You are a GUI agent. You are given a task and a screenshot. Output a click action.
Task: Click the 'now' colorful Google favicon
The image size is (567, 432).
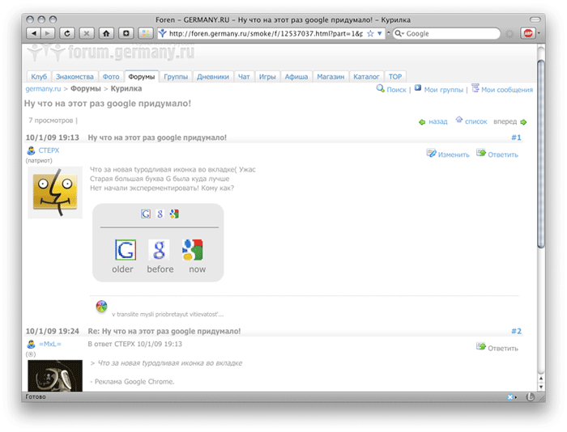coord(192,249)
